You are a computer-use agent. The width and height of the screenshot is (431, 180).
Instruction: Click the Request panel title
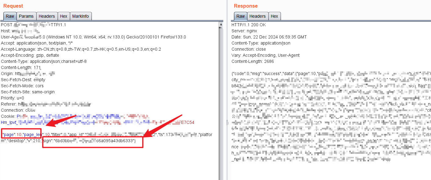[x=13, y=6]
